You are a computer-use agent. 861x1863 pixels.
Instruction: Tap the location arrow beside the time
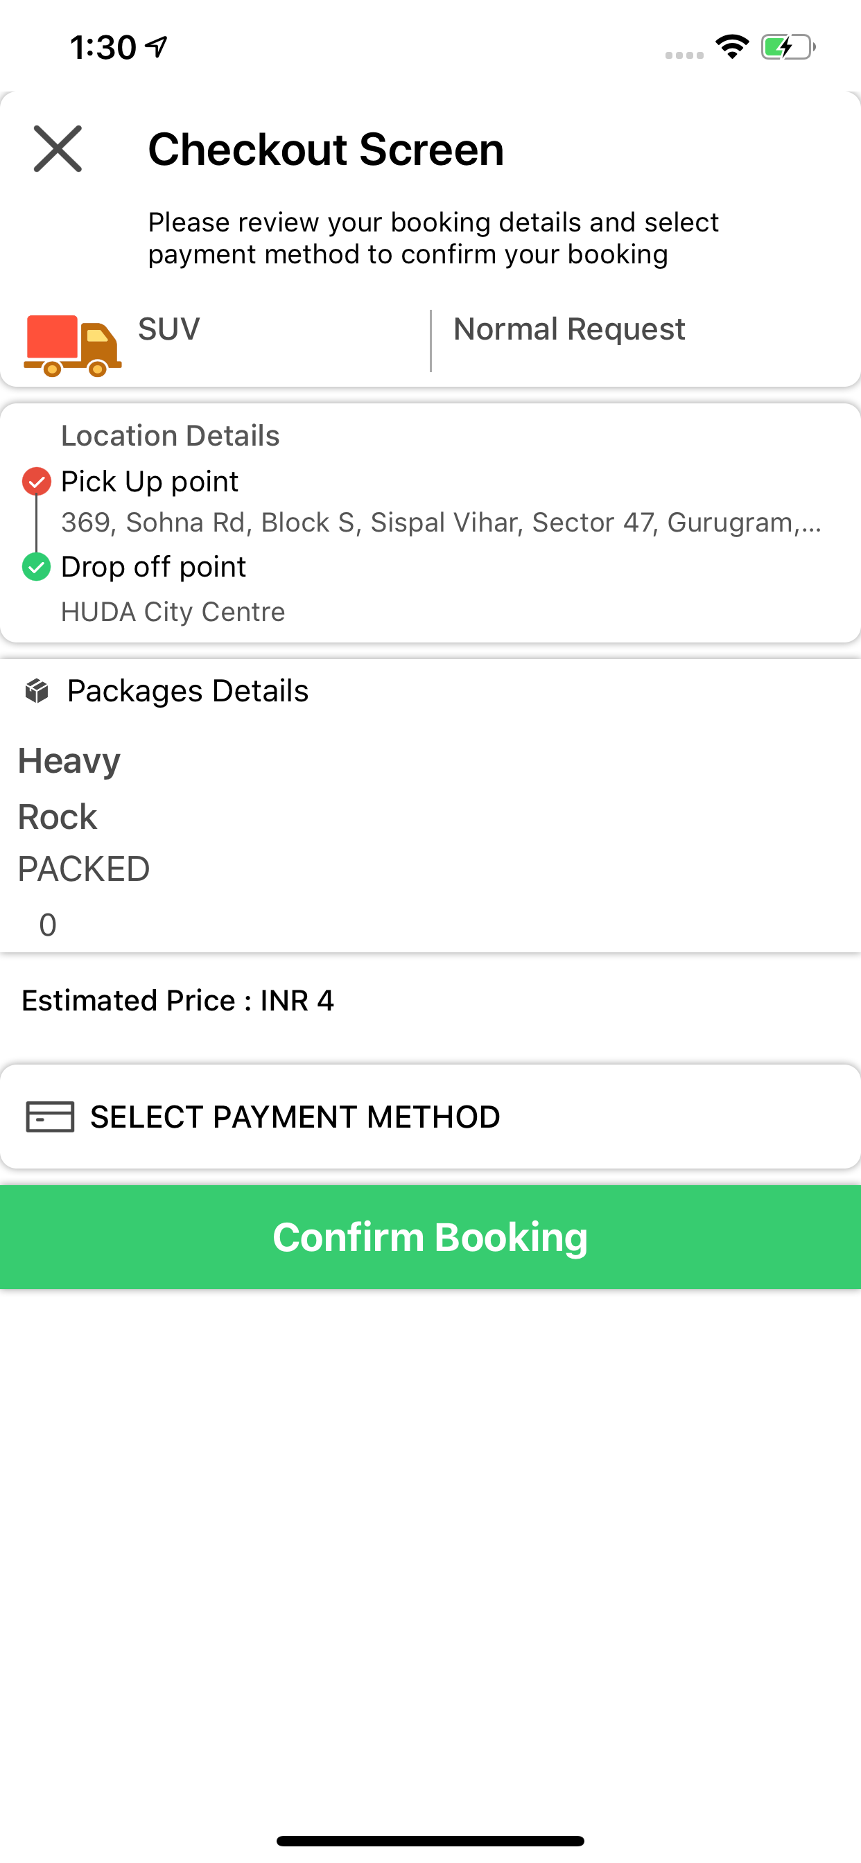156,47
